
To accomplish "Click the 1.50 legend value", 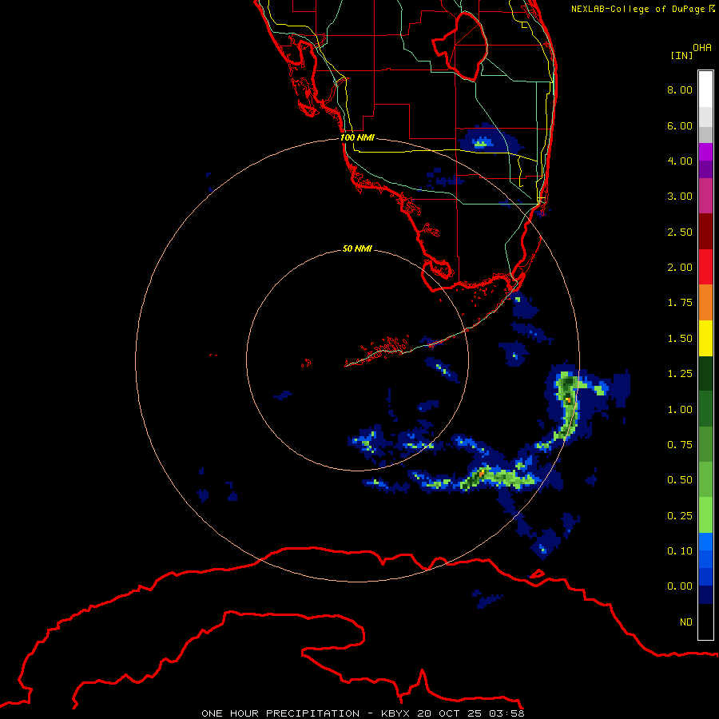I will coord(680,339).
